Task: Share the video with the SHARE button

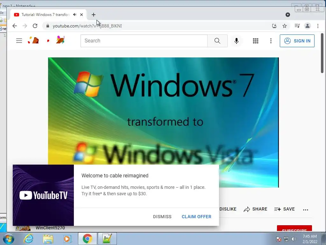Action: [256, 209]
